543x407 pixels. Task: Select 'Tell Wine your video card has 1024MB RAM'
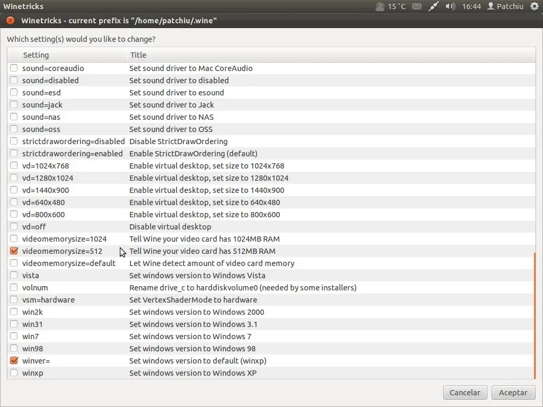pos(204,239)
